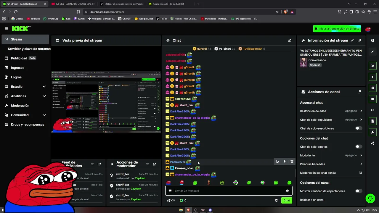The height and width of the screenshot is (213, 379).
Task: Open the profile avatar menu
Action: point(368,29)
